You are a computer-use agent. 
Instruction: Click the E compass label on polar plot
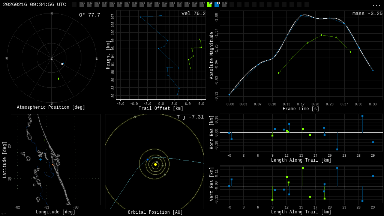pos(96,58)
